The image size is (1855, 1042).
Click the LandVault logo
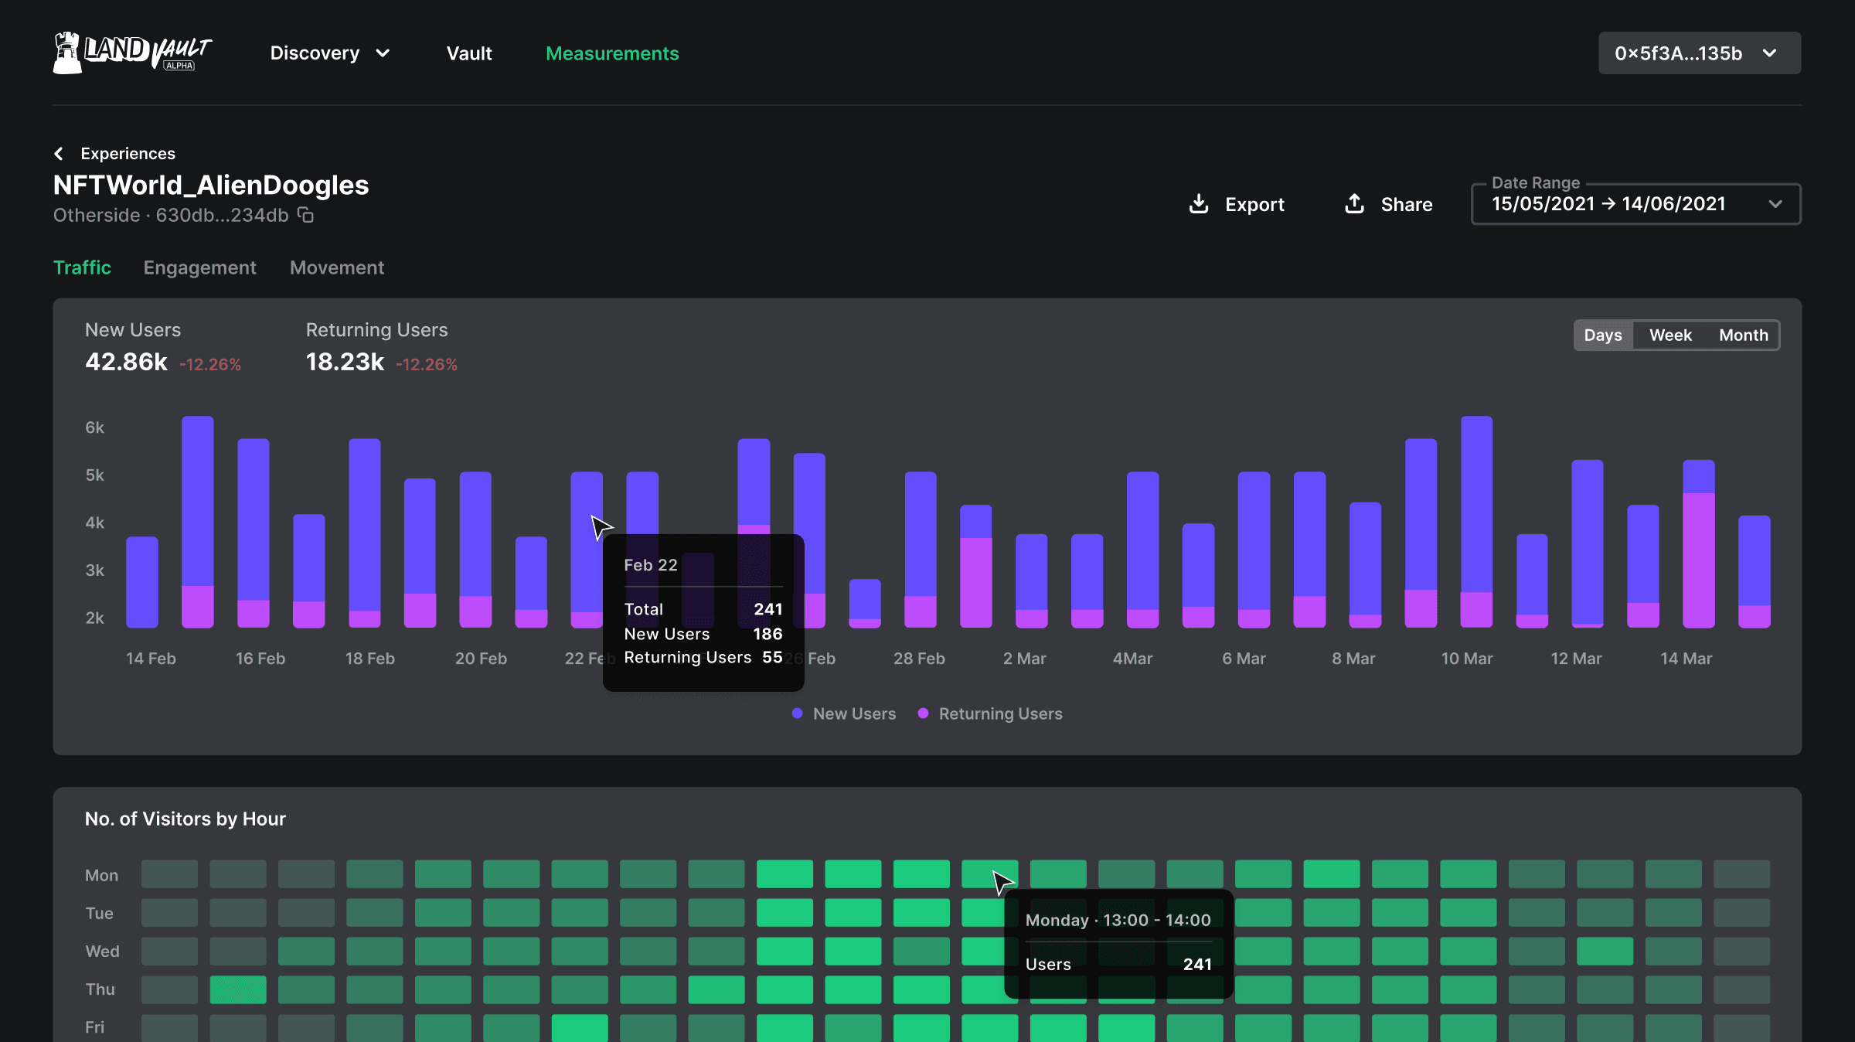pos(132,53)
